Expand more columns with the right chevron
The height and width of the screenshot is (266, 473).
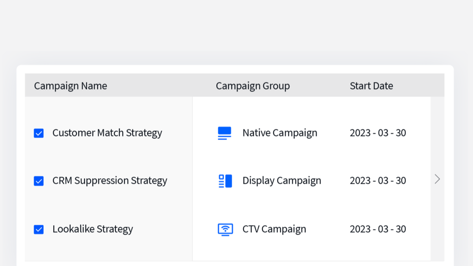pos(437,179)
